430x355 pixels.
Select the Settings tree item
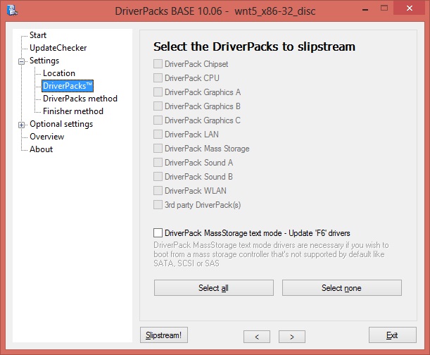pos(44,61)
